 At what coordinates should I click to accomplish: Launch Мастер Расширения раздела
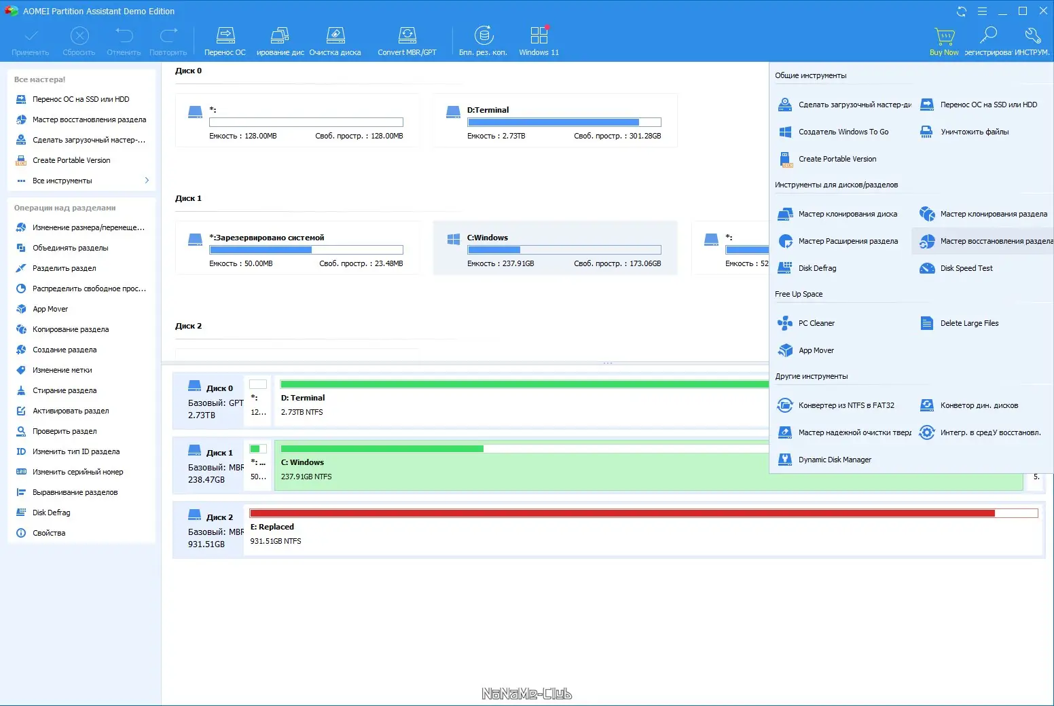tap(837, 241)
